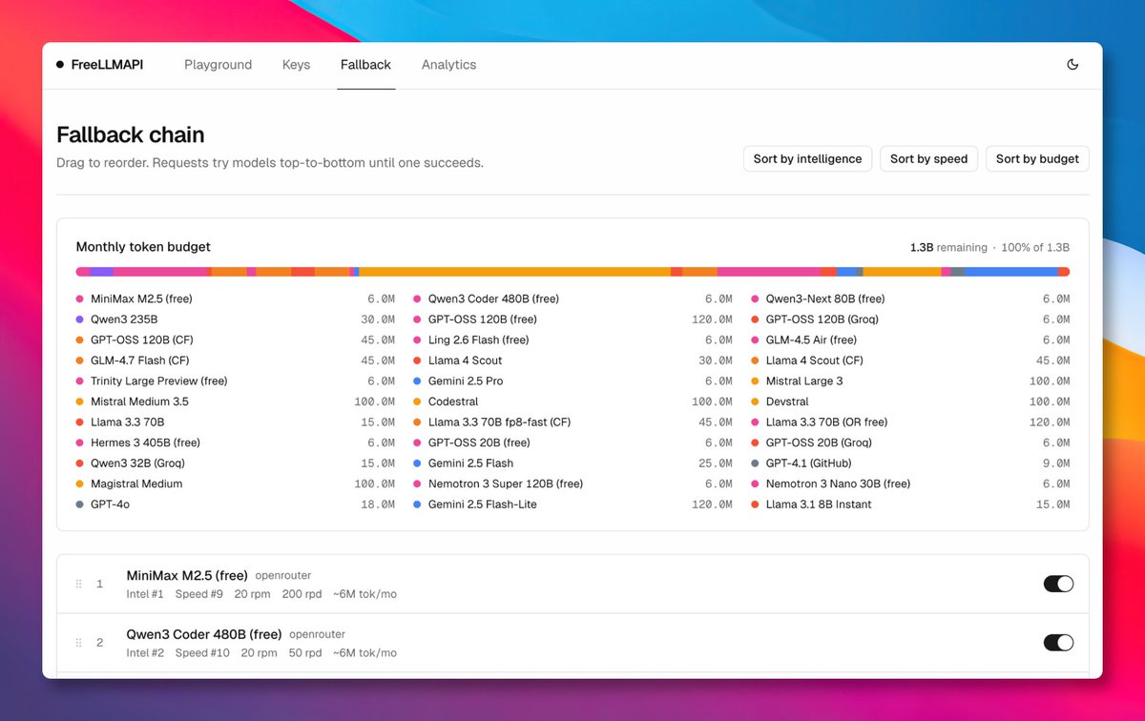1145x721 pixels.
Task: Click the GLM-4.7 Flash (CF) legend entry
Action: click(141, 360)
